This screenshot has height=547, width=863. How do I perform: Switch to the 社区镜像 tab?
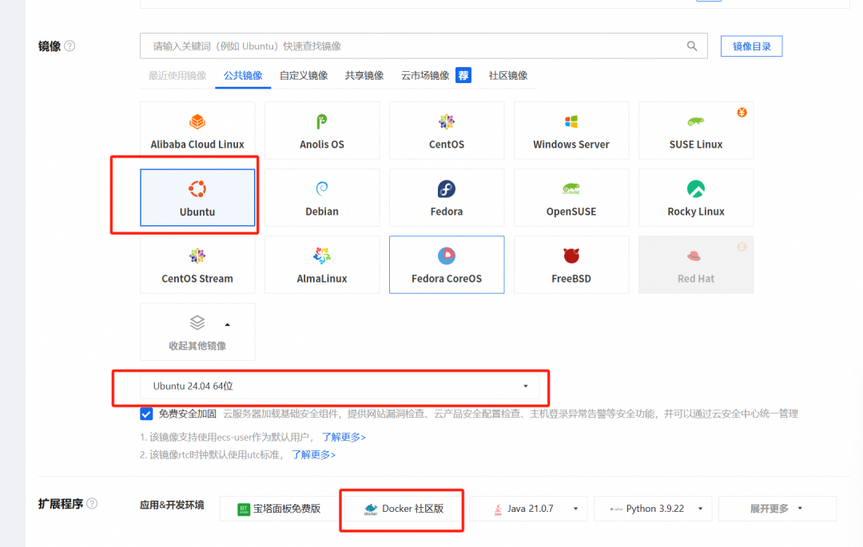(x=508, y=75)
